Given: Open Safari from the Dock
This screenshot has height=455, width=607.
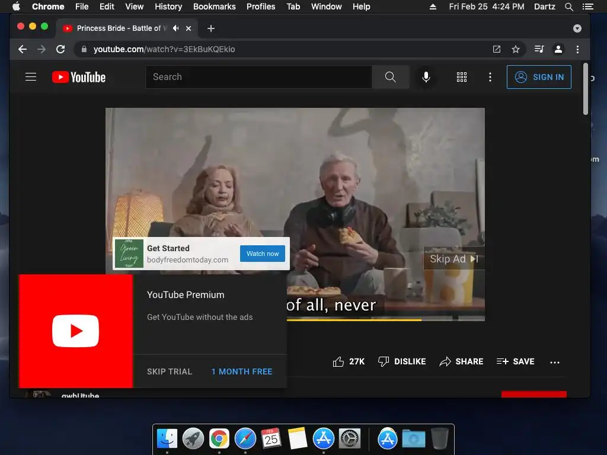Looking at the screenshot, I should tap(245, 439).
